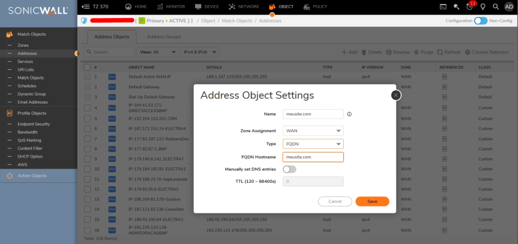Switch to the Address Groups tab
Image resolution: width=518 pixels, height=244 pixels.
click(x=164, y=36)
